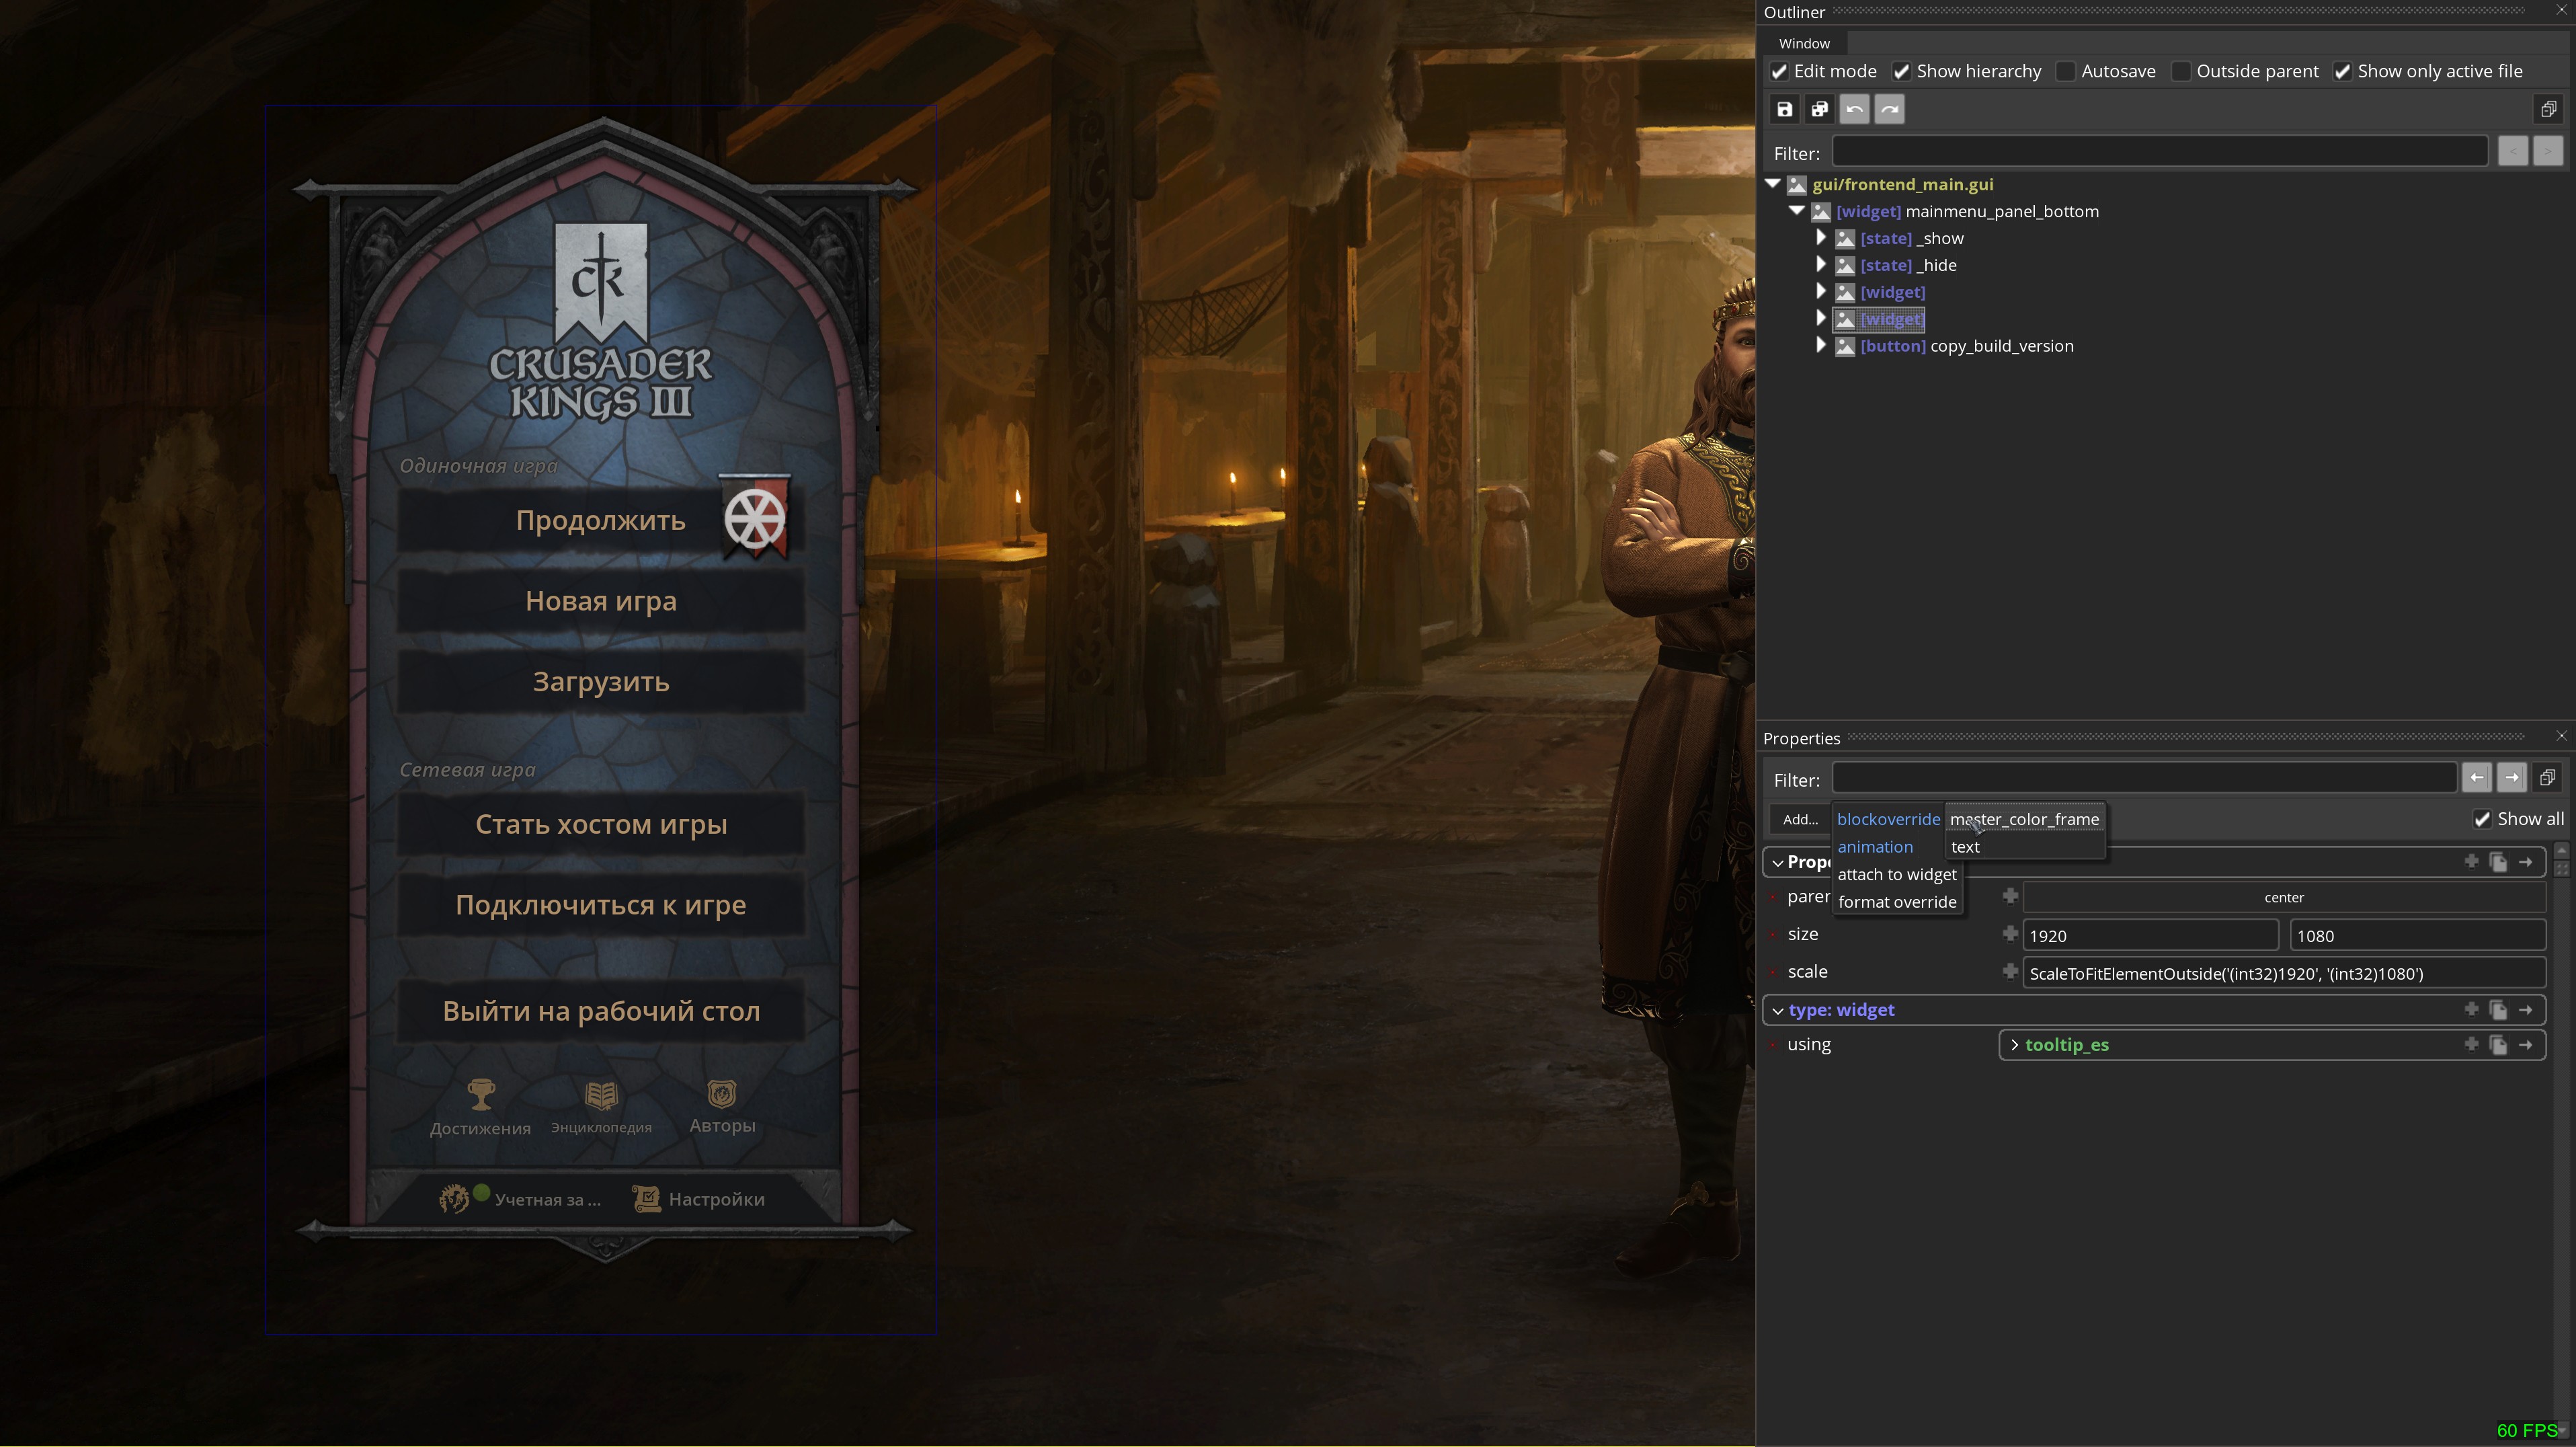
Task: Click the scale ScaleToFitElementOutside field
Action: 2284,973
